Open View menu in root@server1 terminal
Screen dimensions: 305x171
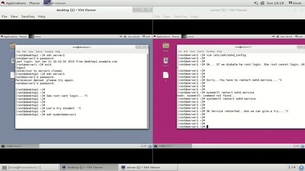(193, 51)
